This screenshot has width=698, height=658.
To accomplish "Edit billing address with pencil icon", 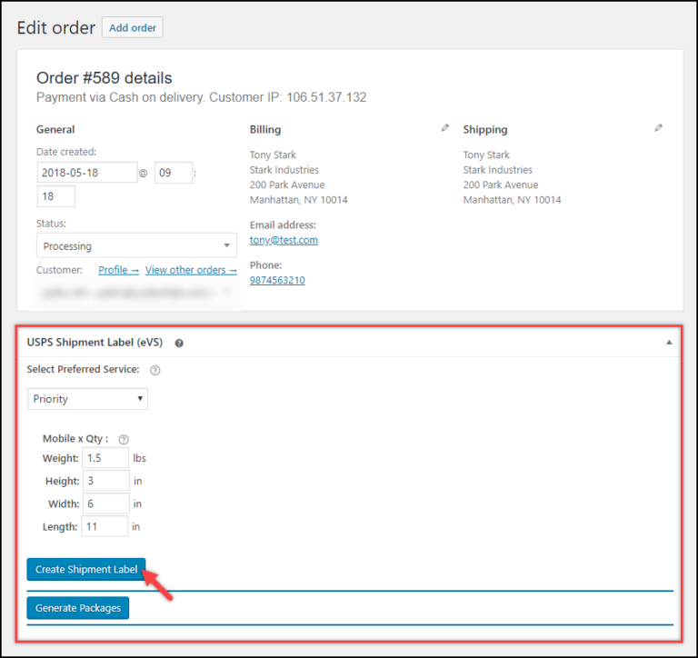I will pyautogui.click(x=444, y=129).
